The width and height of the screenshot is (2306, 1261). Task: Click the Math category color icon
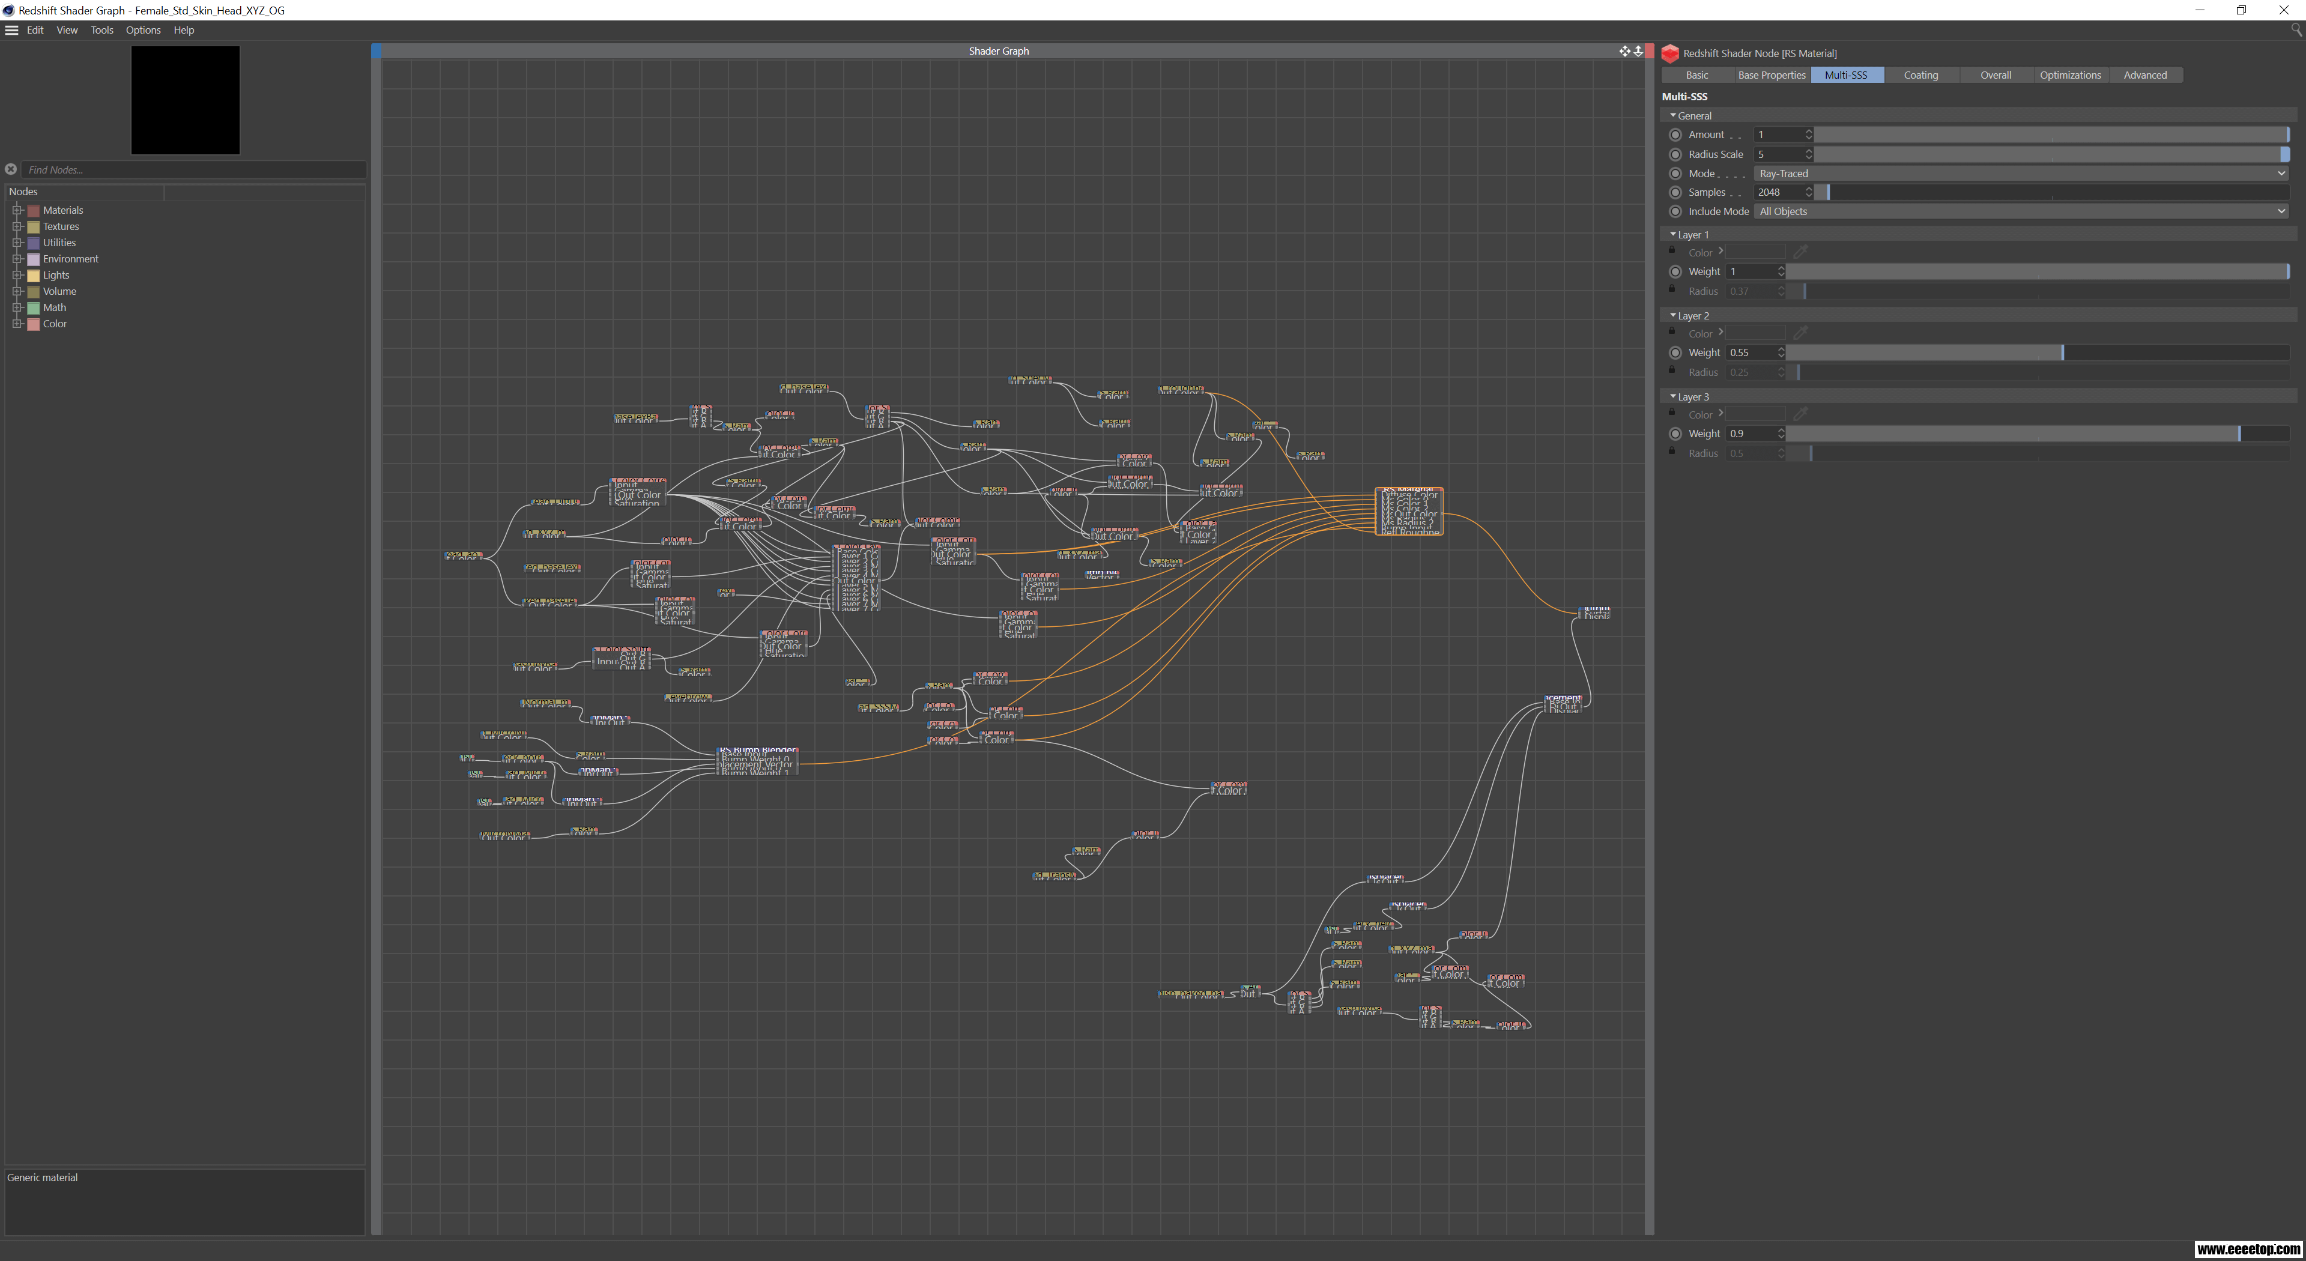[33, 308]
